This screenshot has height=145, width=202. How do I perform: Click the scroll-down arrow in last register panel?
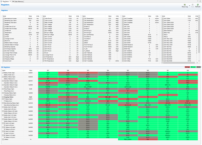click(x=199, y=61)
